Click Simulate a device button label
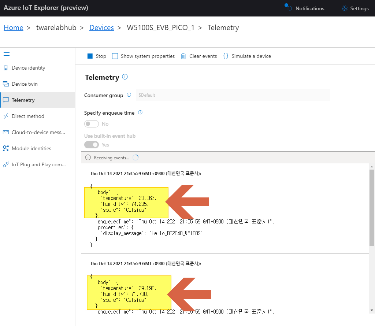The height and width of the screenshot is (326, 375). (251, 56)
